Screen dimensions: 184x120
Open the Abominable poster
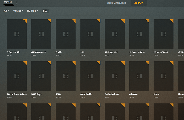[90, 76]
